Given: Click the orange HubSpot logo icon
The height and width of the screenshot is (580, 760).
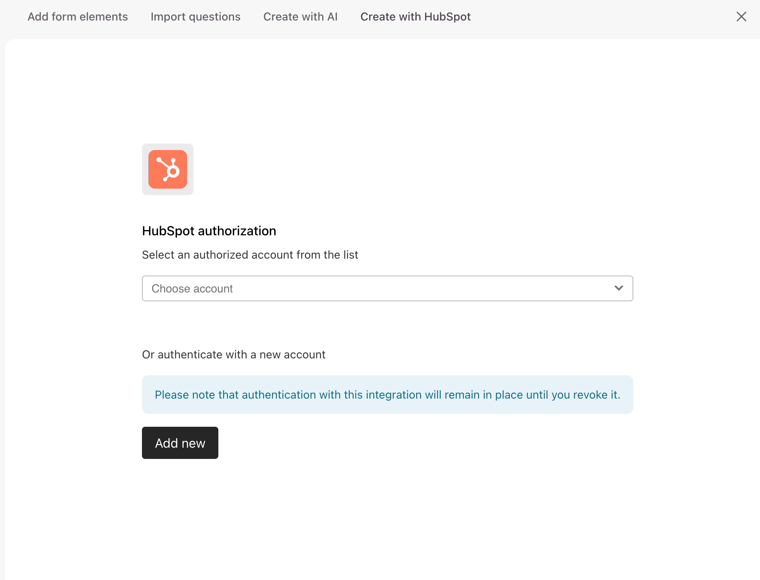Looking at the screenshot, I should click(x=168, y=169).
